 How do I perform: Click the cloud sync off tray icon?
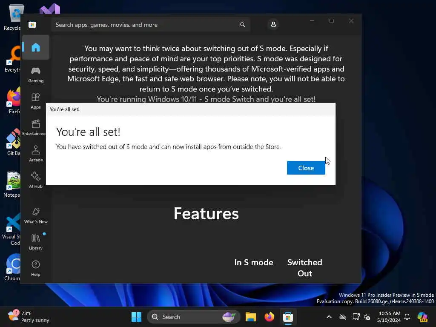[x=343, y=317]
